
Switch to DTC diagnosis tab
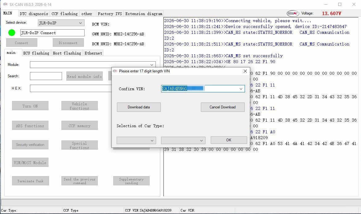tap(34, 14)
